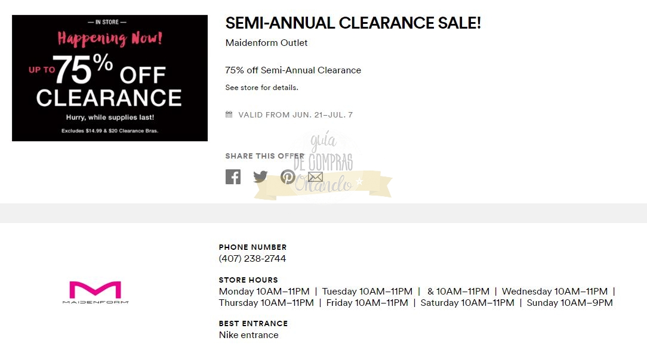Click the See store for details text
Screen dimensions: 647x350
[x=261, y=88]
